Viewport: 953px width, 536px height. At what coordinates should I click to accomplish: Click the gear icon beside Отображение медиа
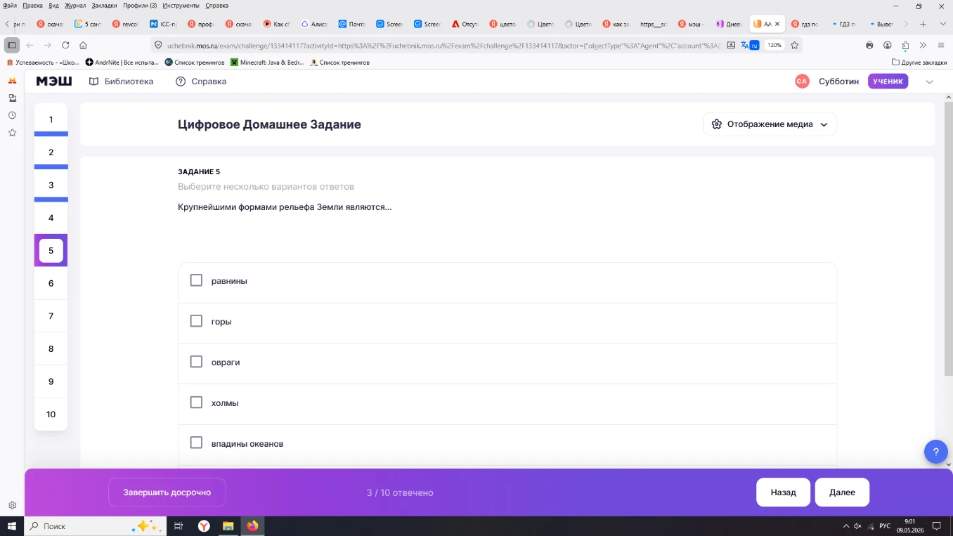coord(716,124)
